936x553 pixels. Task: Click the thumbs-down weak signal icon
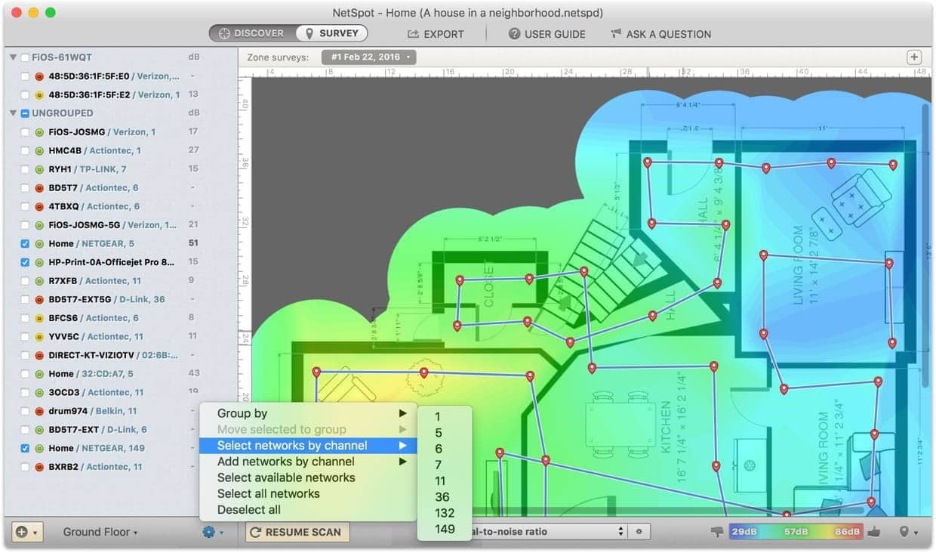pyautogui.click(x=717, y=532)
